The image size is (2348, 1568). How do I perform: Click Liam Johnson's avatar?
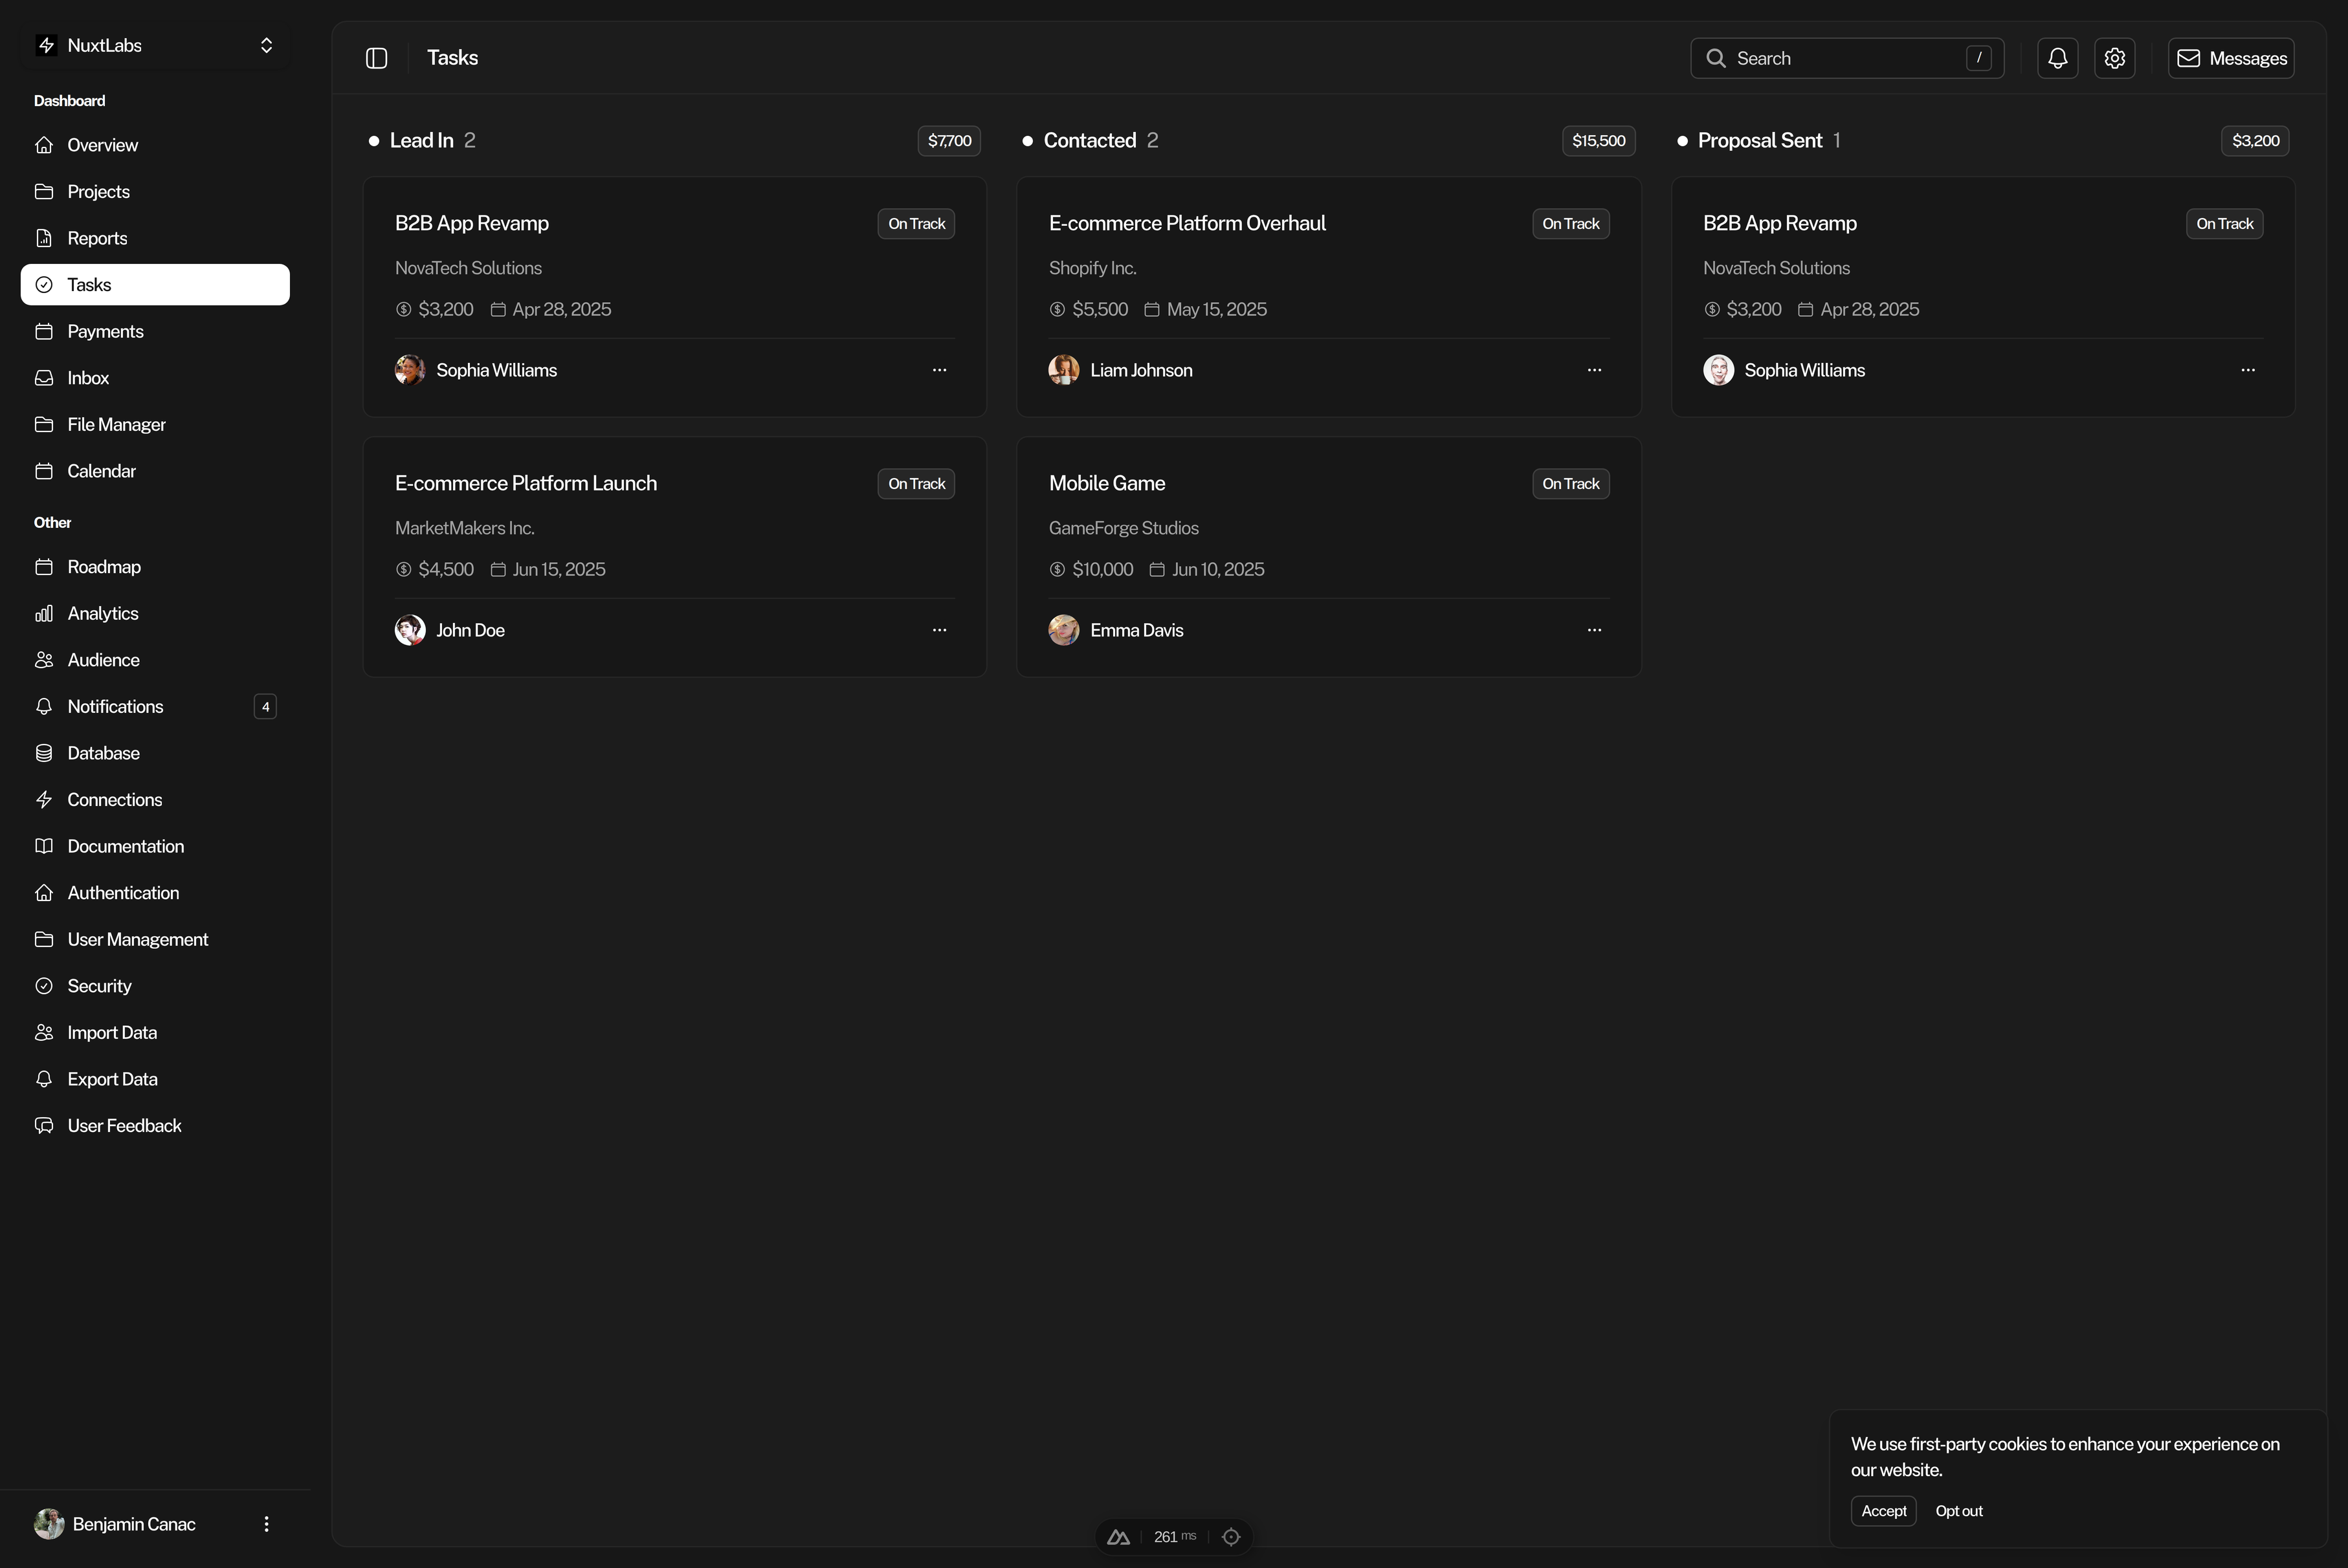pyautogui.click(x=1063, y=370)
